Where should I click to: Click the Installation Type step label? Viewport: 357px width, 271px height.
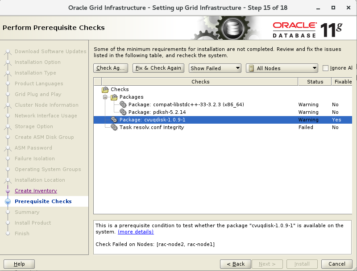(35, 73)
